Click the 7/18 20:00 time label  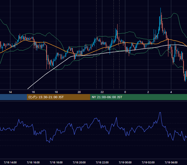[x=79, y=162]
